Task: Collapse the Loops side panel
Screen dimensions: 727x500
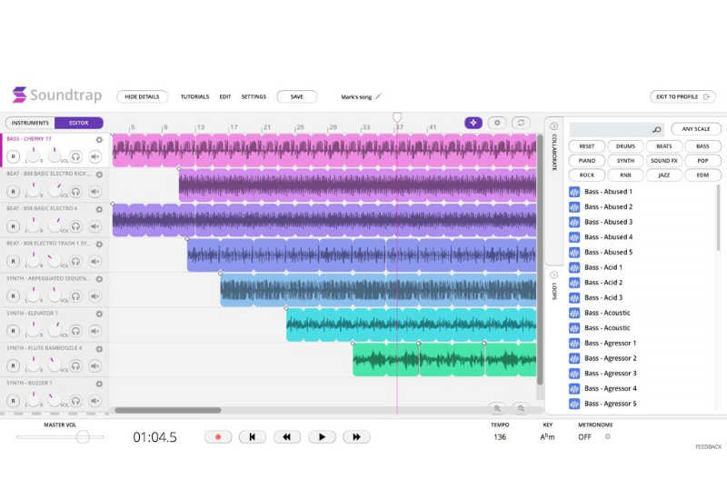Action: coord(553,275)
